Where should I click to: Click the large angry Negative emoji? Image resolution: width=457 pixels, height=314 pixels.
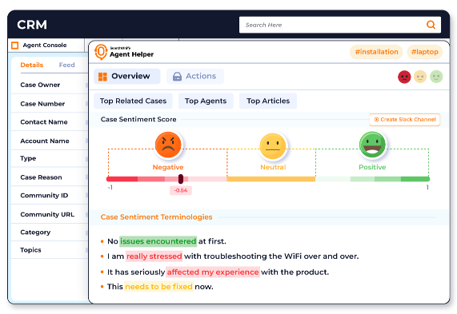tap(168, 145)
